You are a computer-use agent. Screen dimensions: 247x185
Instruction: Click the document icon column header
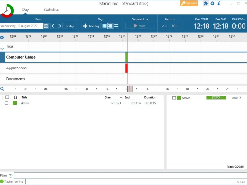tap(15, 97)
